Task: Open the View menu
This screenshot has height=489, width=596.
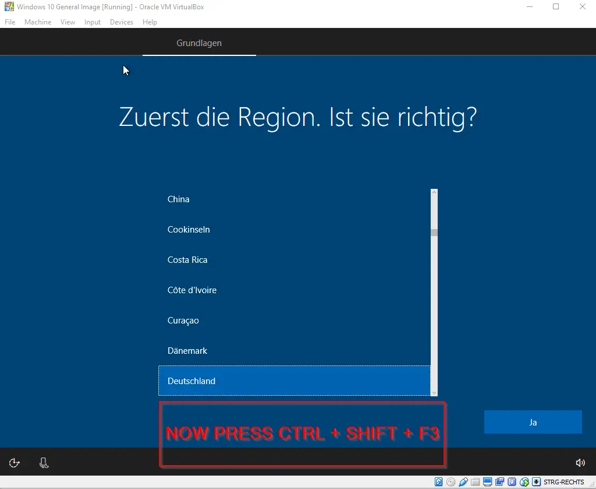Action: (x=68, y=22)
